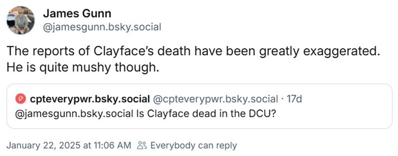Click the red cpteverypwr avatar icon

tap(20, 98)
